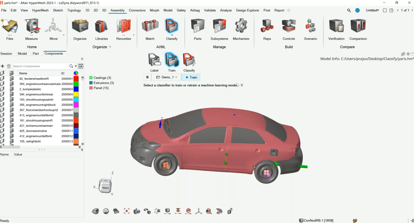The image size is (414, 223).
Task: Expand the Renumber tool dropdown arrow
Action: coord(134,35)
